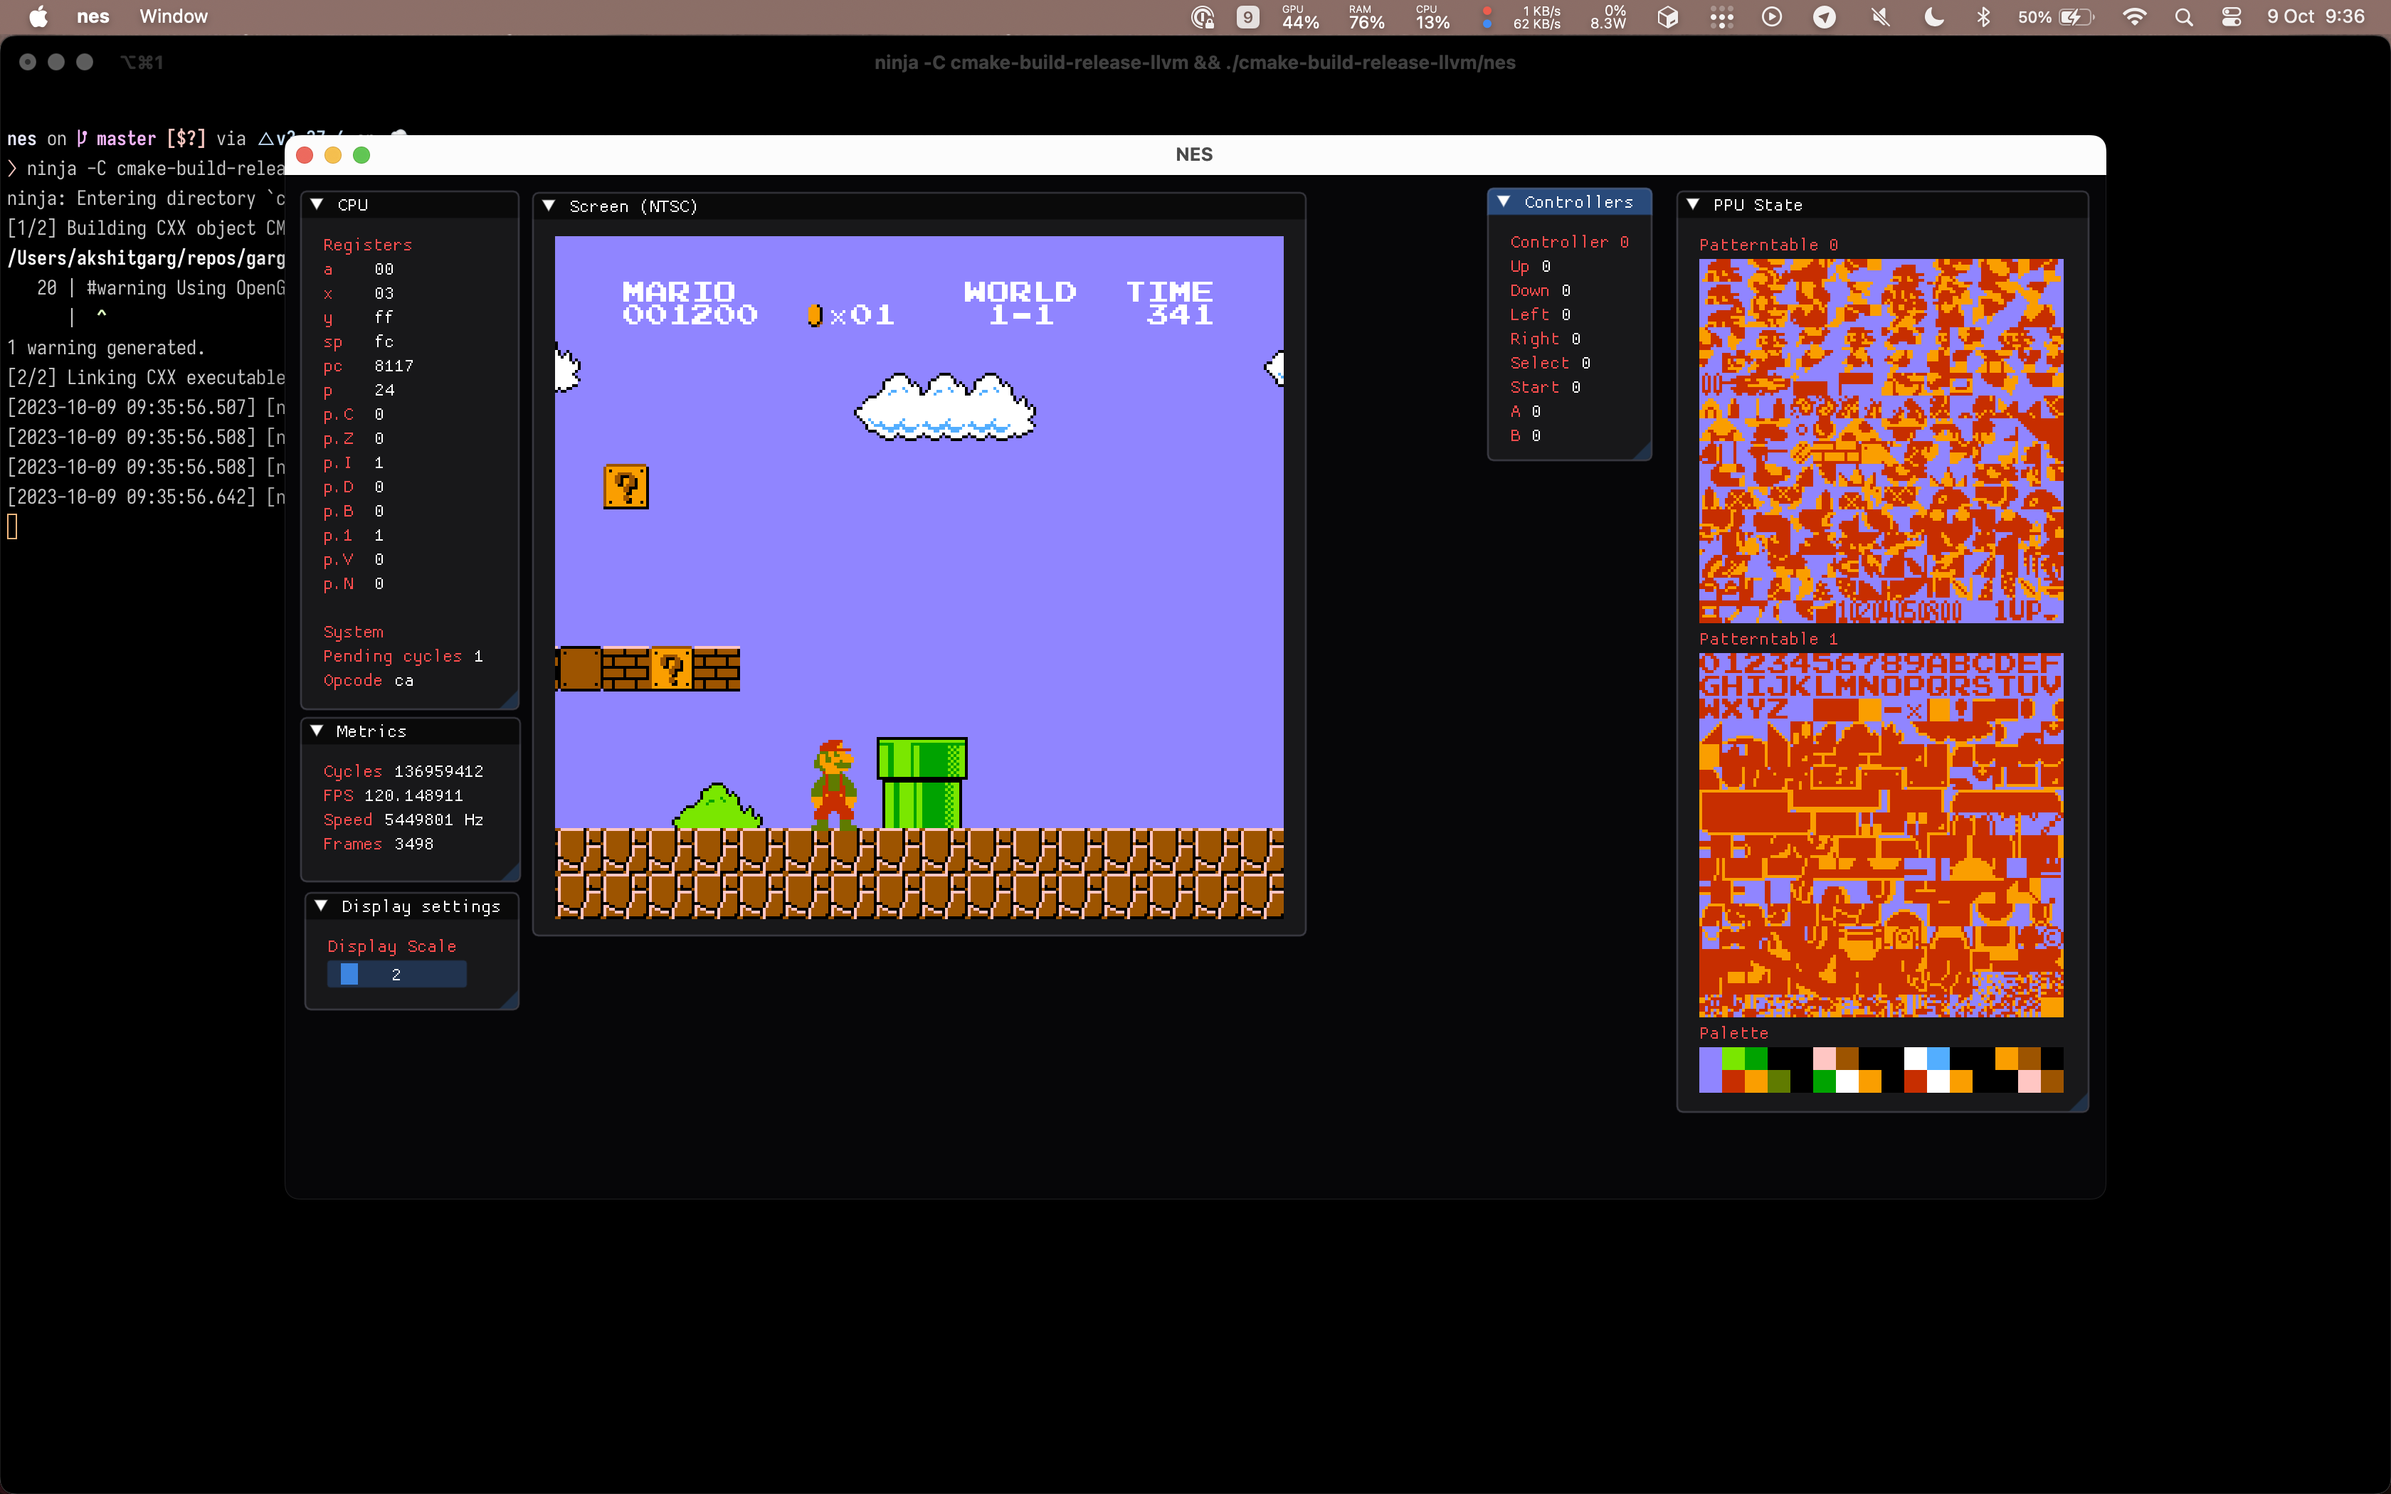The height and width of the screenshot is (1494, 2391).
Task: Click the PPU State panel title text
Action: click(1758, 205)
